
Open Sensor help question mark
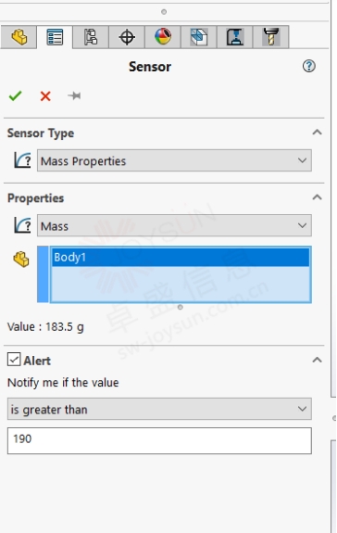coord(309,66)
